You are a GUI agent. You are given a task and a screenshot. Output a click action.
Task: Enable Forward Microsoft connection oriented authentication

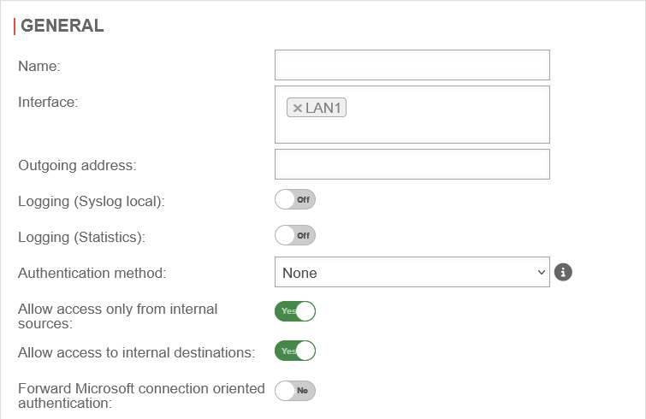click(x=295, y=391)
